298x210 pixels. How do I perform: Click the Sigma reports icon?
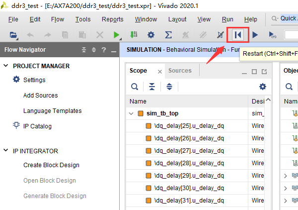(x=168, y=35)
